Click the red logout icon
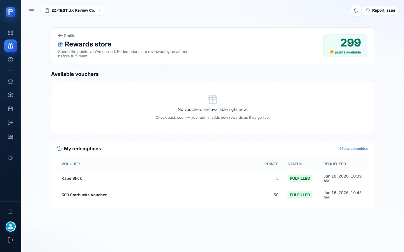404x252 pixels. pos(10,240)
